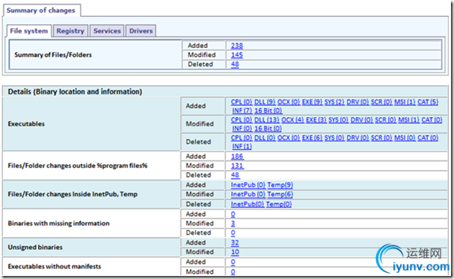
Task: Open the 48 link outside program files
Action: 235,175
